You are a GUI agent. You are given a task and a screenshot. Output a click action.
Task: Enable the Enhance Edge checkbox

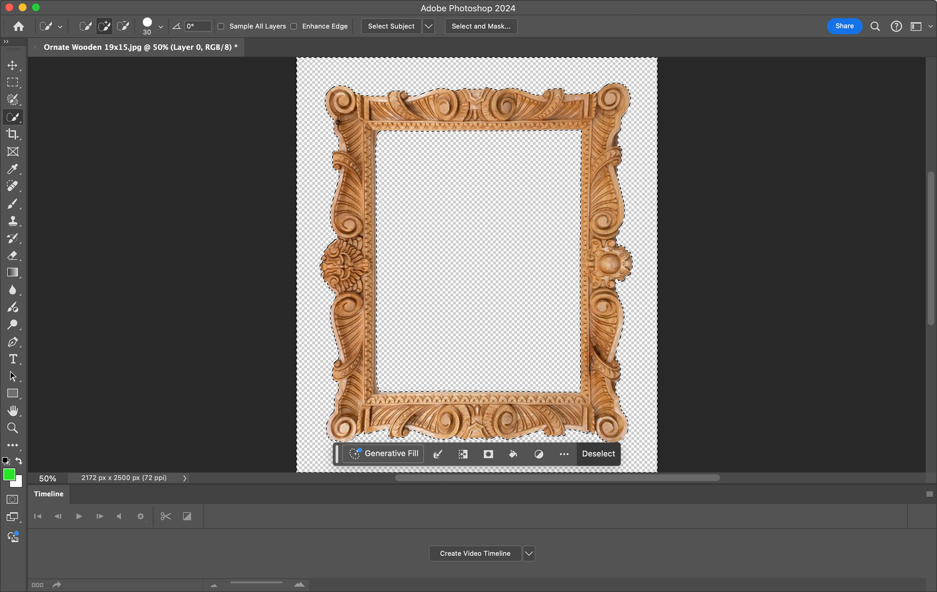294,26
